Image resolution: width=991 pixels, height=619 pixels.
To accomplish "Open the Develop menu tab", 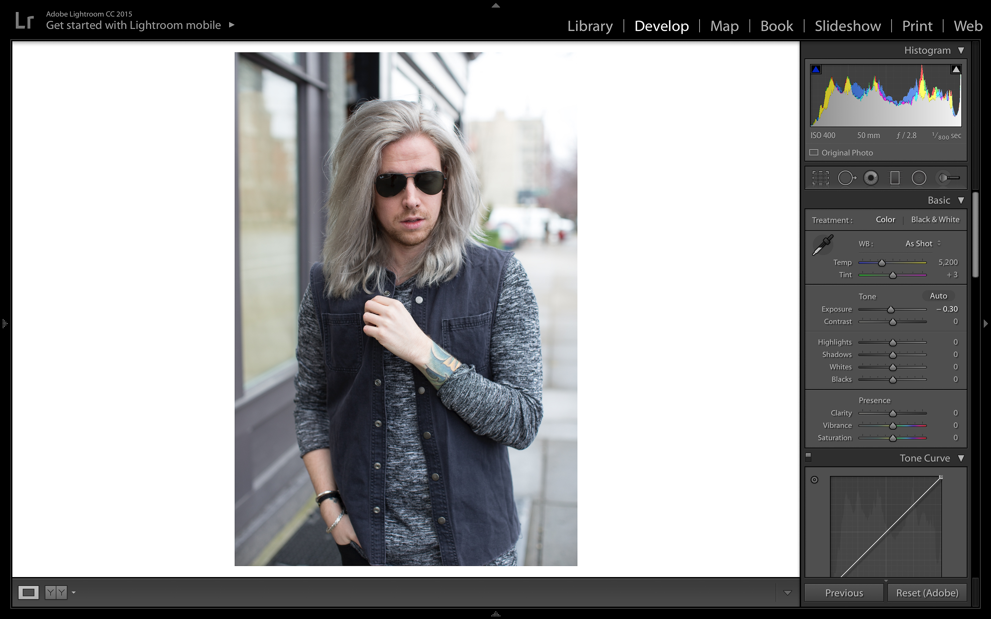I will point(661,25).
